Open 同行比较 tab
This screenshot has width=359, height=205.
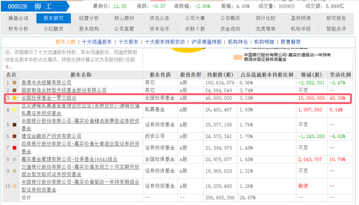coord(265,19)
